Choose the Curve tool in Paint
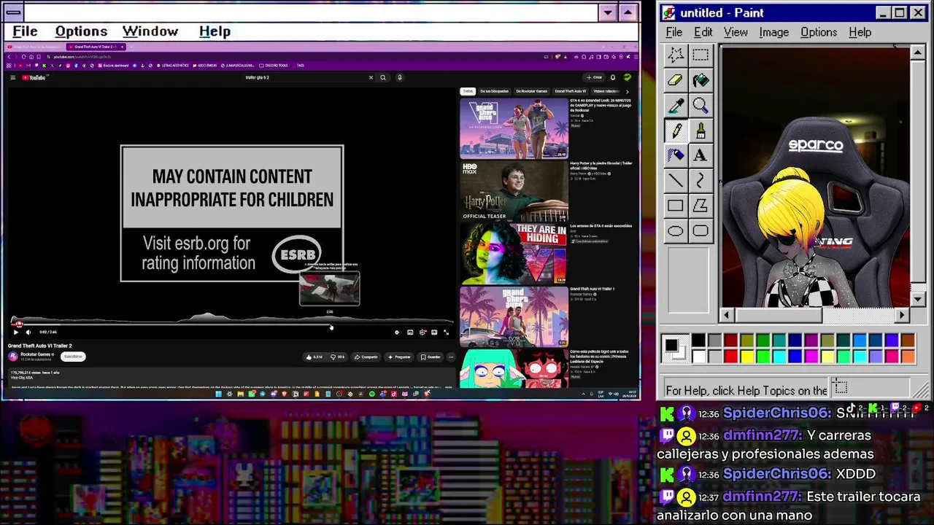 700,181
